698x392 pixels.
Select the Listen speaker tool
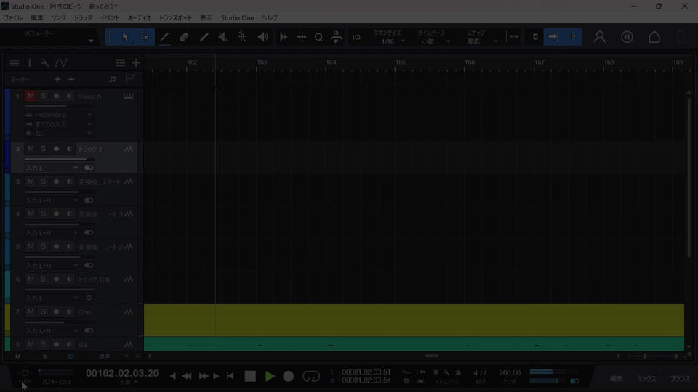point(262,37)
